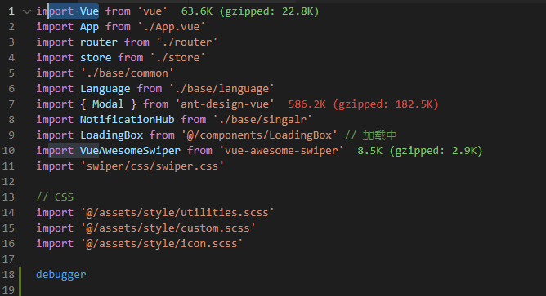Click 'Modal' in the ant-design-vue import
This screenshot has height=296, width=546.
point(108,104)
